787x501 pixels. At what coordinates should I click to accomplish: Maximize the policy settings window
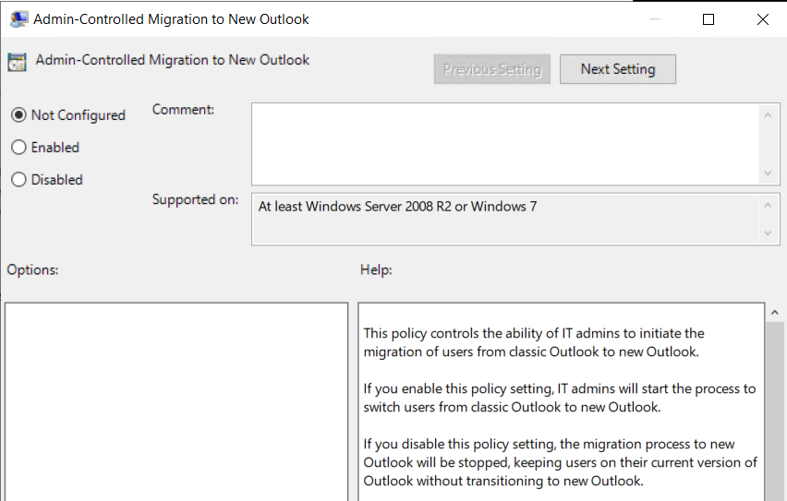[708, 19]
